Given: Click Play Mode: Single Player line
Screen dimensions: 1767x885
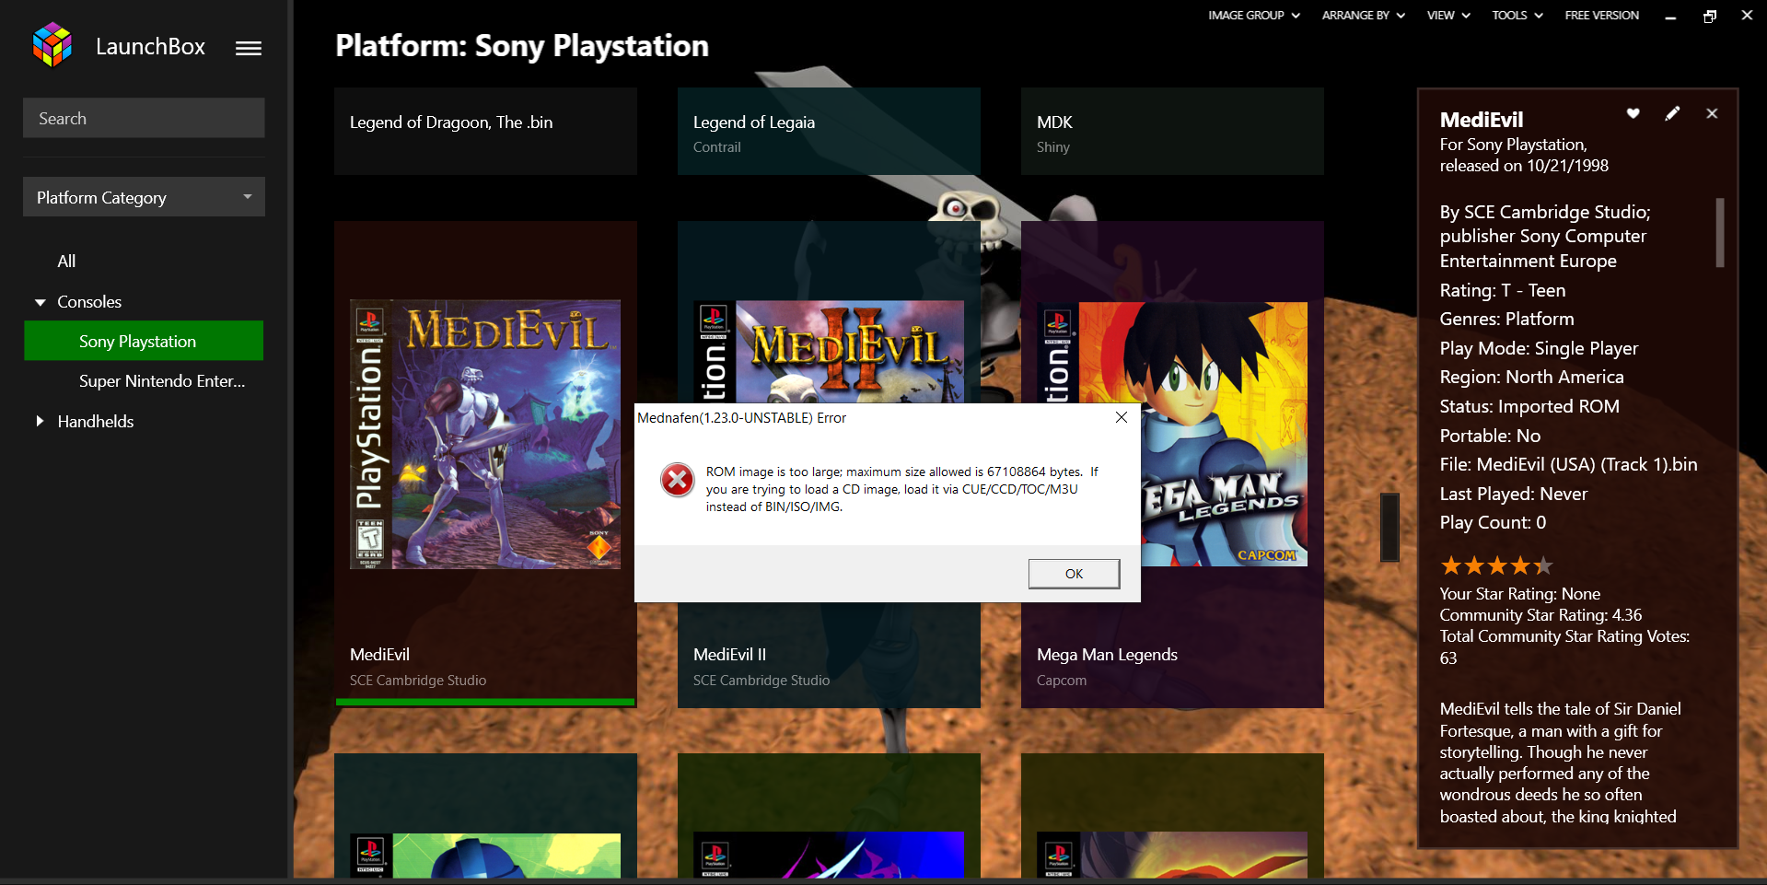Looking at the screenshot, I should [1539, 348].
